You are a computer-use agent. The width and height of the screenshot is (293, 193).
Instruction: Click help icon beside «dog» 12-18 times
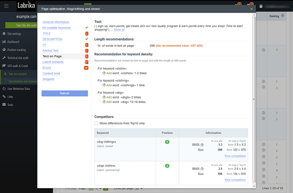104,102
